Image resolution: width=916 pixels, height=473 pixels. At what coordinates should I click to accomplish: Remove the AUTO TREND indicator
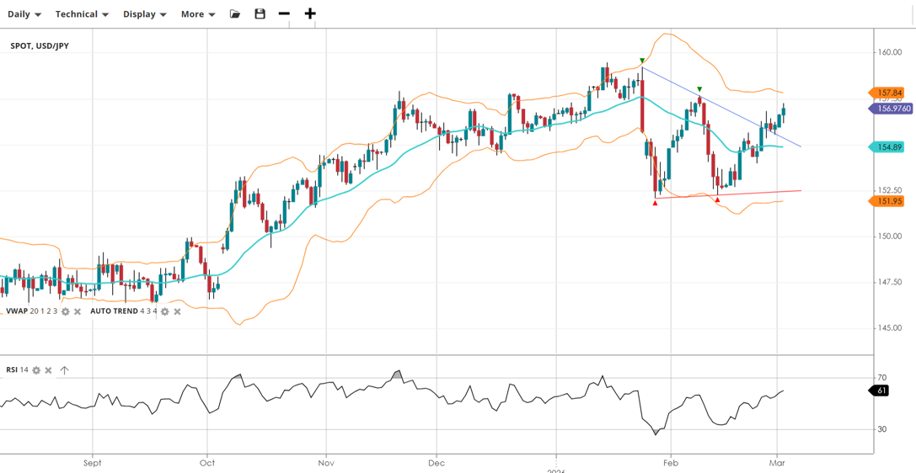177,311
